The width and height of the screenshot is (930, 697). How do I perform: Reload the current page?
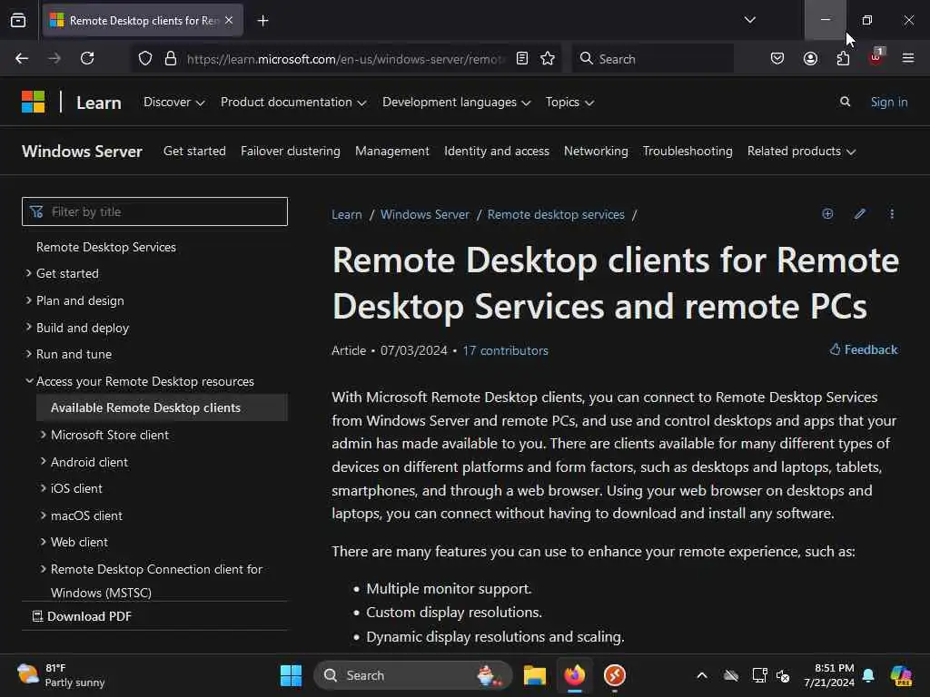pos(87,58)
